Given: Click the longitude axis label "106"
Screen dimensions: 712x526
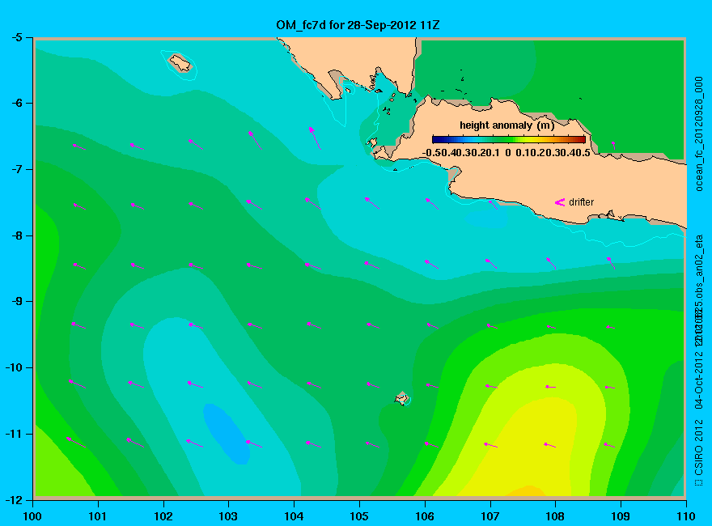Looking at the screenshot, I should click(425, 516).
